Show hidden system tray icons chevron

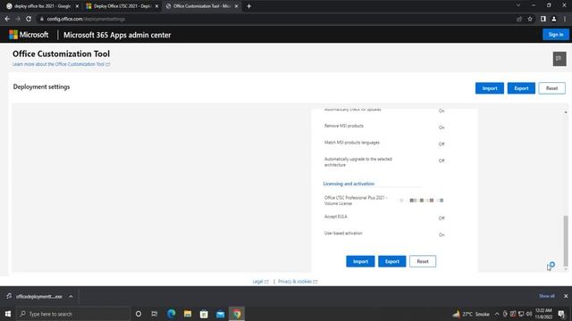(497, 314)
